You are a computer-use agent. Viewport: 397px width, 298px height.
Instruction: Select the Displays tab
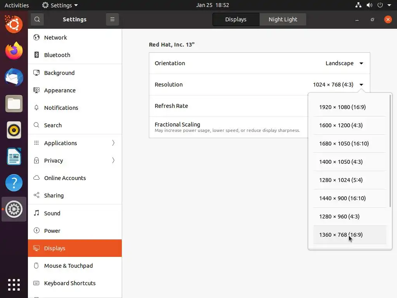pos(236,19)
